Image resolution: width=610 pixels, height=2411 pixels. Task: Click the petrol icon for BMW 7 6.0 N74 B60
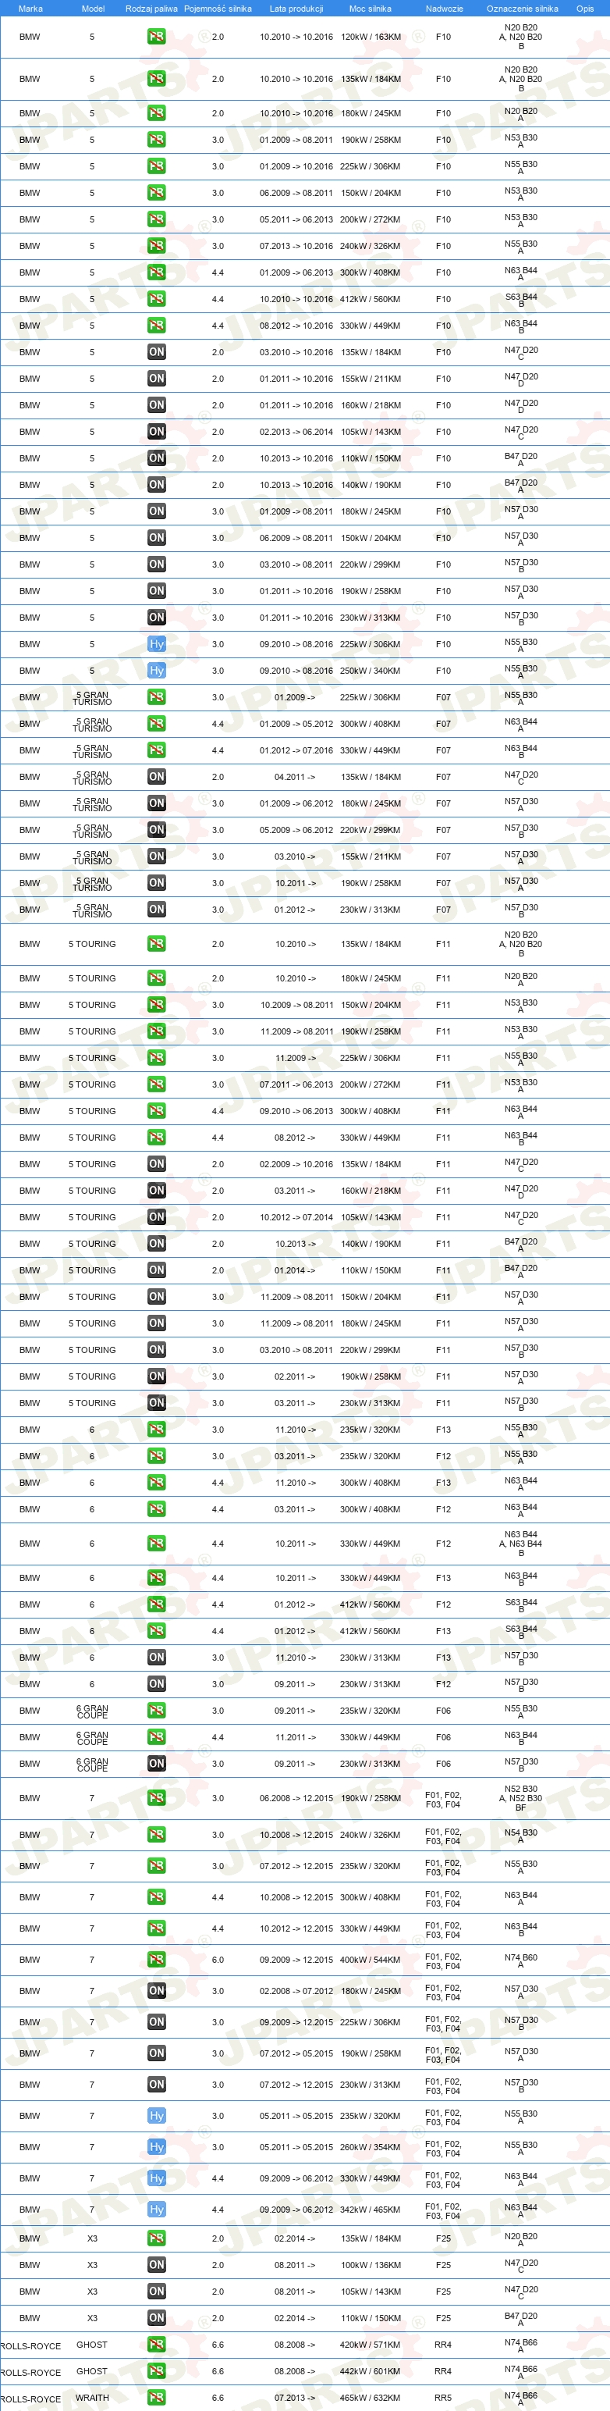(156, 1959)
